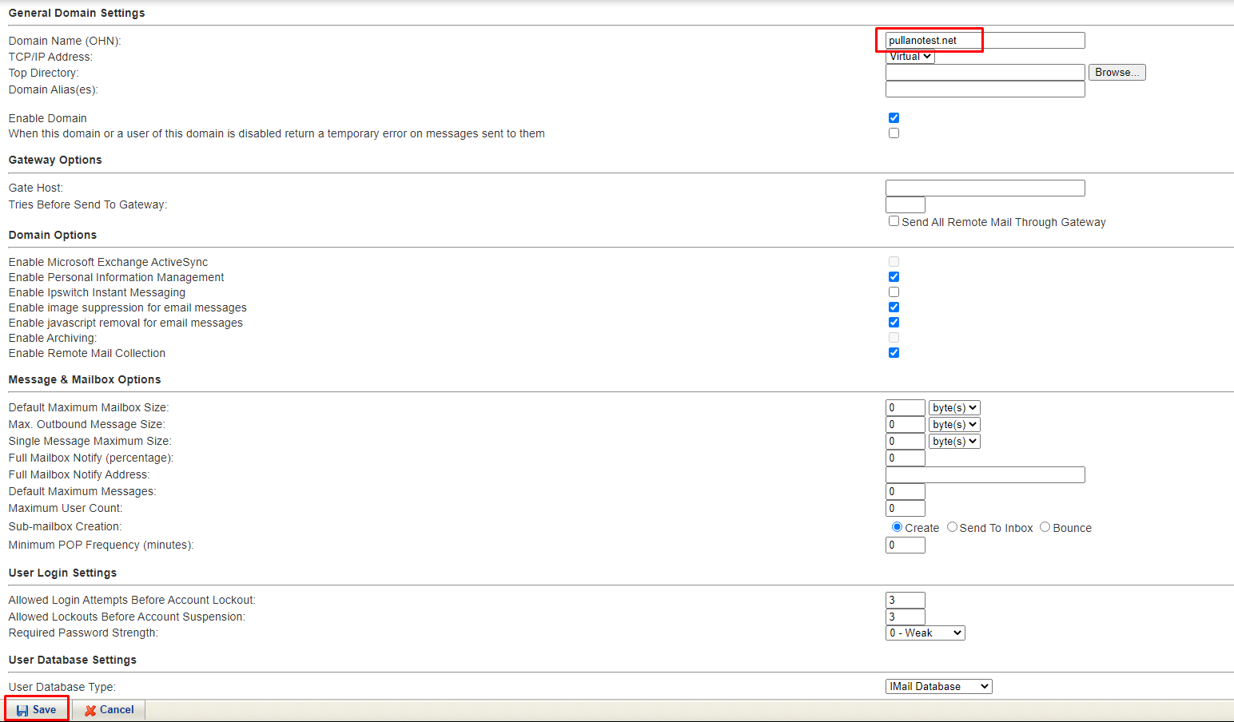Choose Send To Inbox radio button
This screenshot has height=722, width=1234.
click(952, 527)
